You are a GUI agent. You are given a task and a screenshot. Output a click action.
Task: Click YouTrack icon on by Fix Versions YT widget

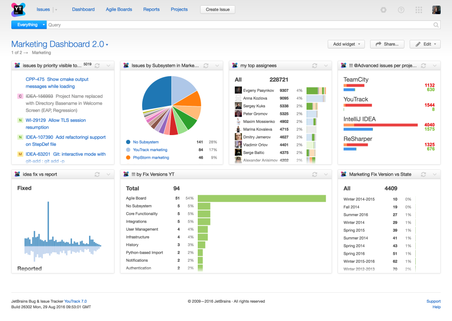pos(126,174)
